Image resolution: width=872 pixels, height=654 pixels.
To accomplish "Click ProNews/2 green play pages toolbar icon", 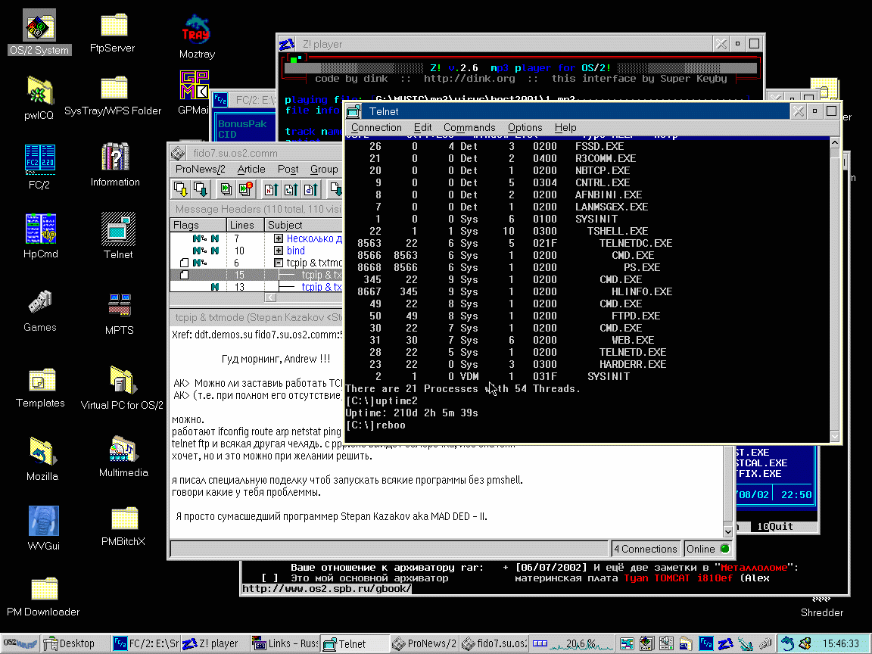I will 226,189.
